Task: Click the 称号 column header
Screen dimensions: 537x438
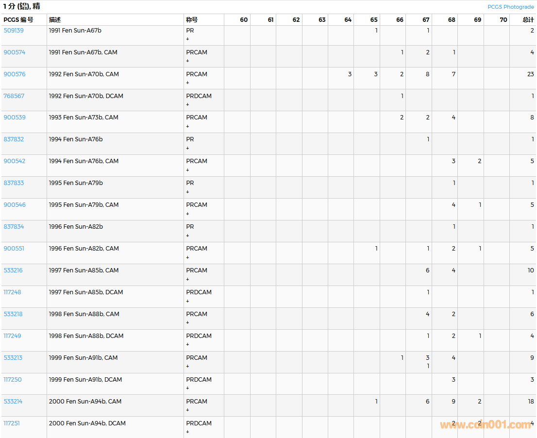Action: coord(192,20)
